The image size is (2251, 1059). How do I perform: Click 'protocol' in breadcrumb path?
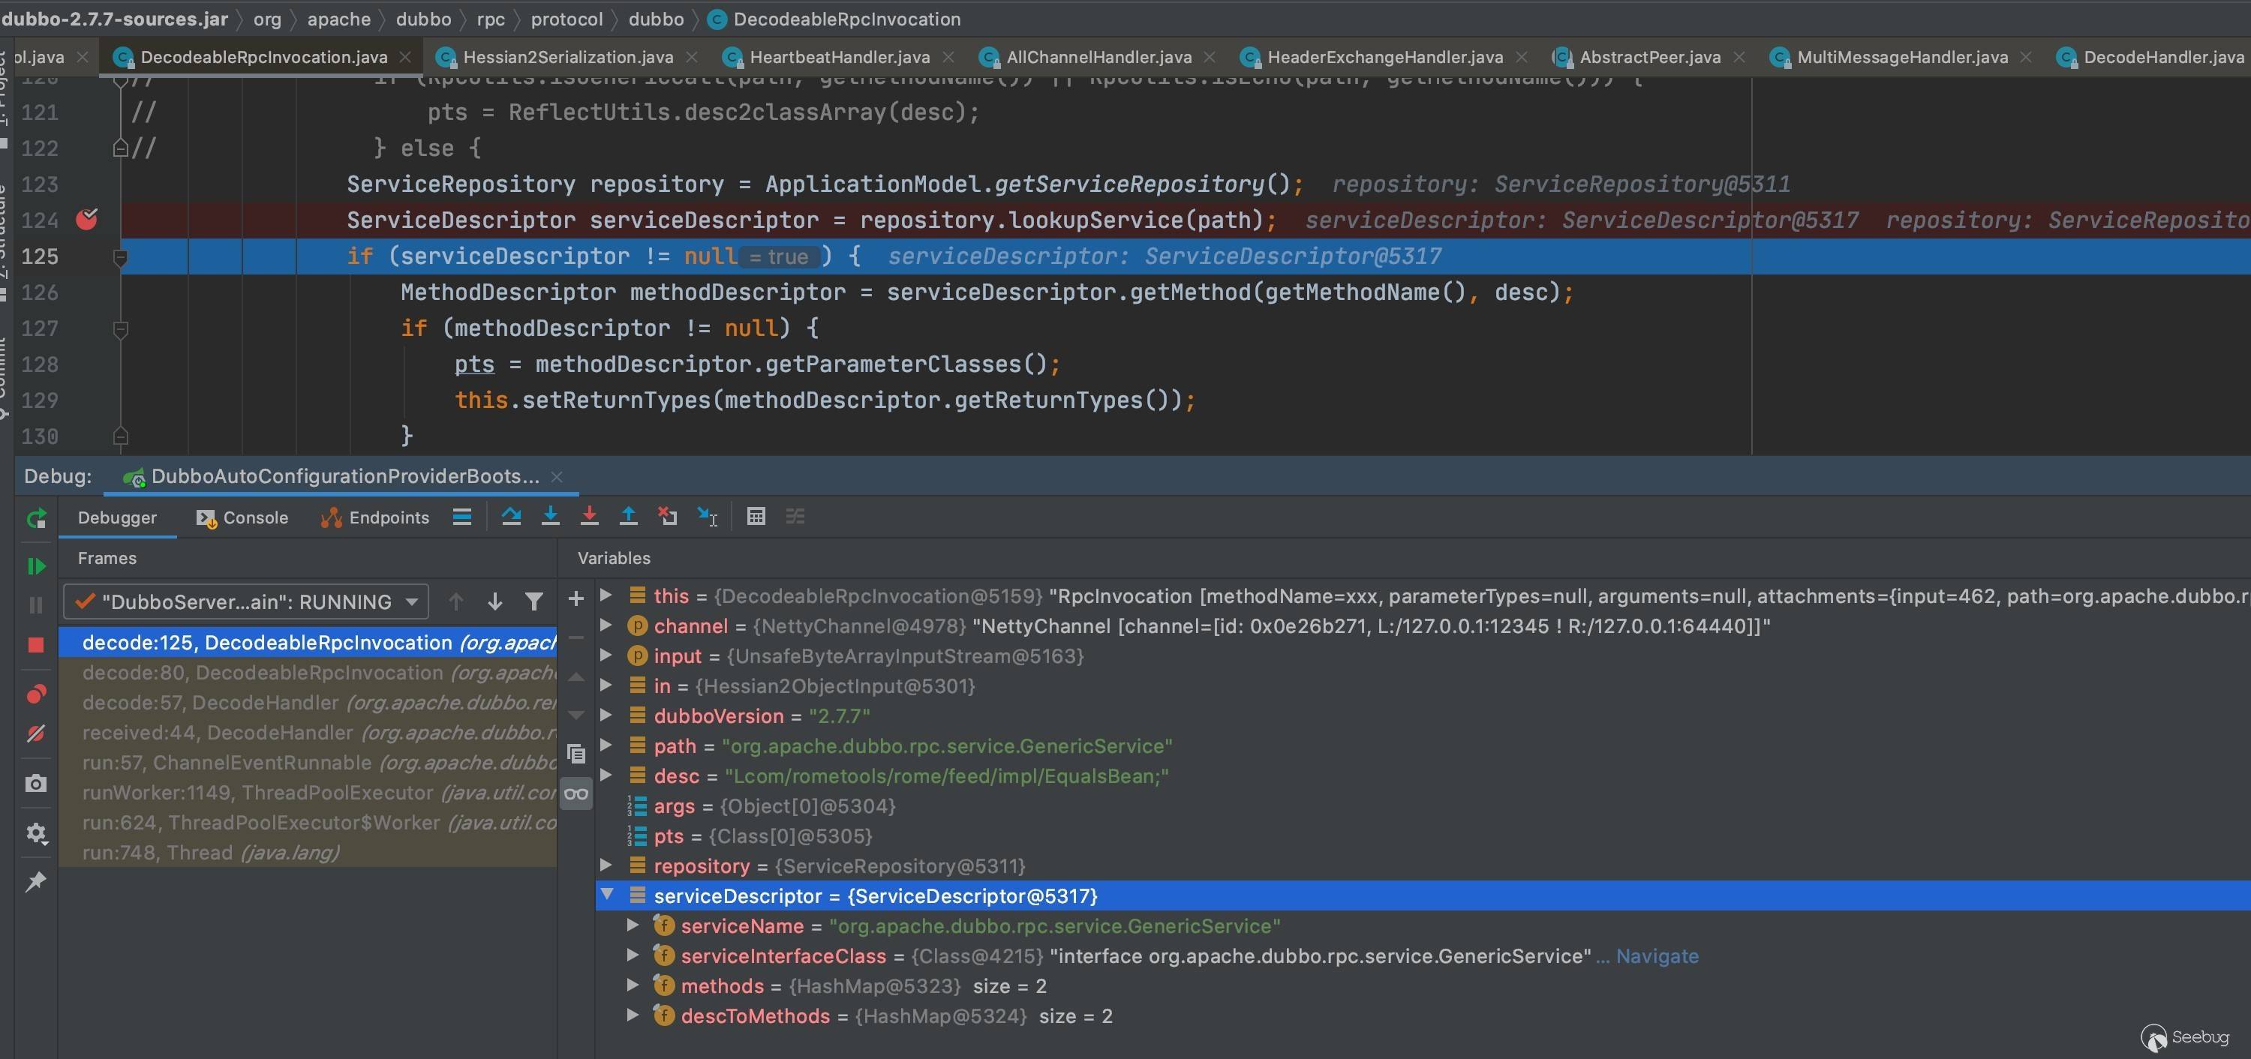(x=567, y=19)
